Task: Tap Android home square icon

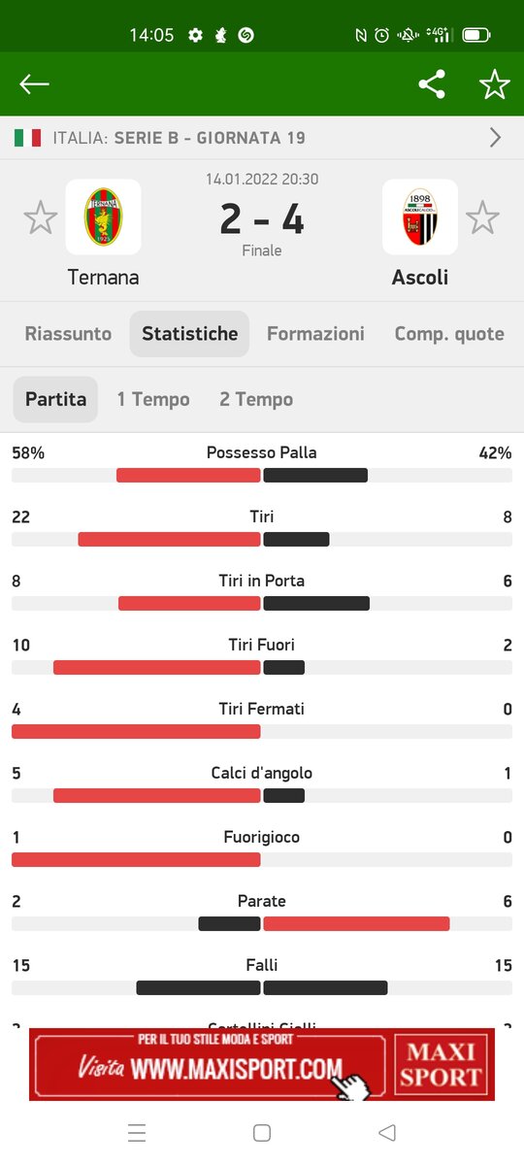Action: click(261, 1133)
